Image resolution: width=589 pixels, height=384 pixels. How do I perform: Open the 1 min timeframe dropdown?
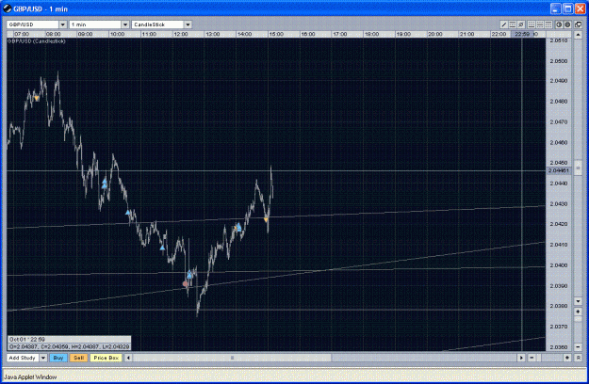click(x=125, y=24)
